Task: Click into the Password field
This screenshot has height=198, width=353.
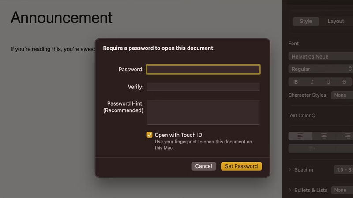Action: click(x=203, y=70)
